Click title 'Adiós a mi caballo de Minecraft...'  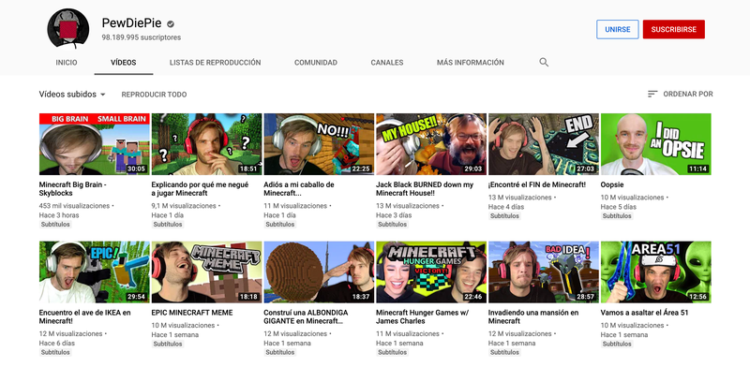[x=299, y=189]
